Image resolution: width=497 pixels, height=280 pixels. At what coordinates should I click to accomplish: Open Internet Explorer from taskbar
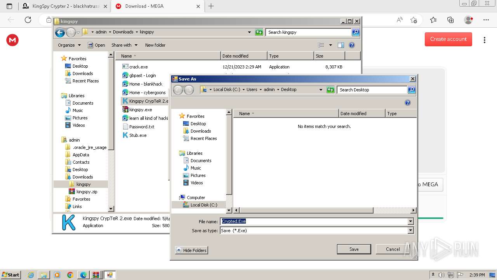coord(31,275)
